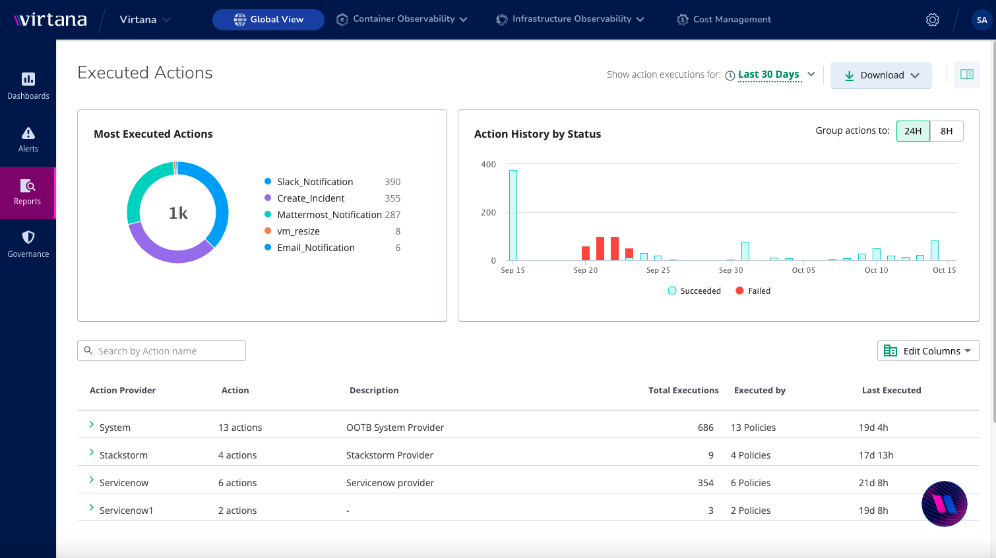Open the settings gear icon
The width and height of the screenshot is (996, 558).
click(x=933, y=20)
